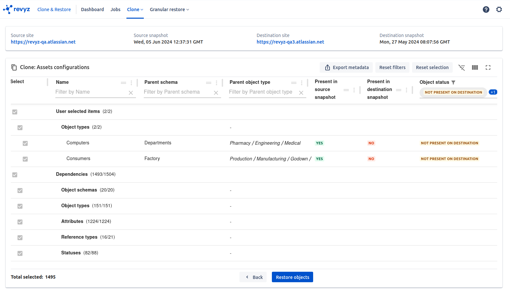Toggle fullscreen table view icon
The height and width of the screenshot is (294, 510).
(x=488, y=67)
